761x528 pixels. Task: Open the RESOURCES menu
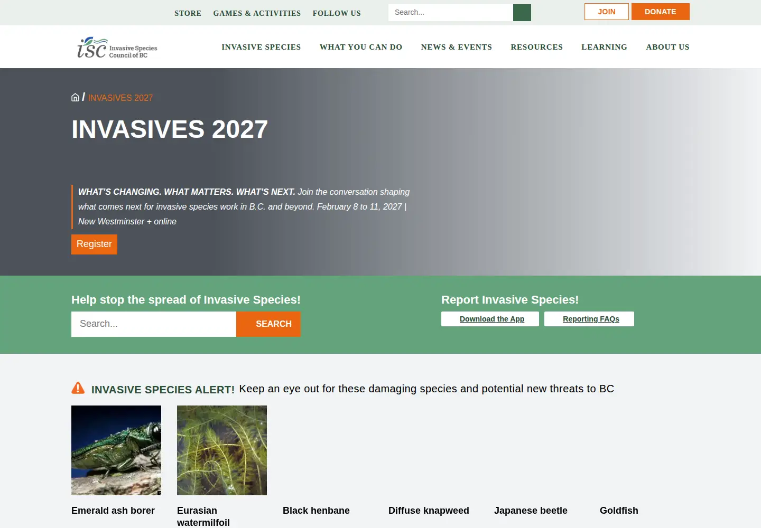coord(537,47)
